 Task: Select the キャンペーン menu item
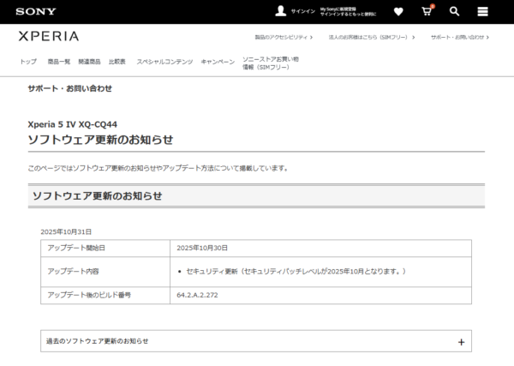click(218, 62)
